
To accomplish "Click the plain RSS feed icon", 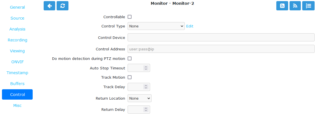I will 295,6.
